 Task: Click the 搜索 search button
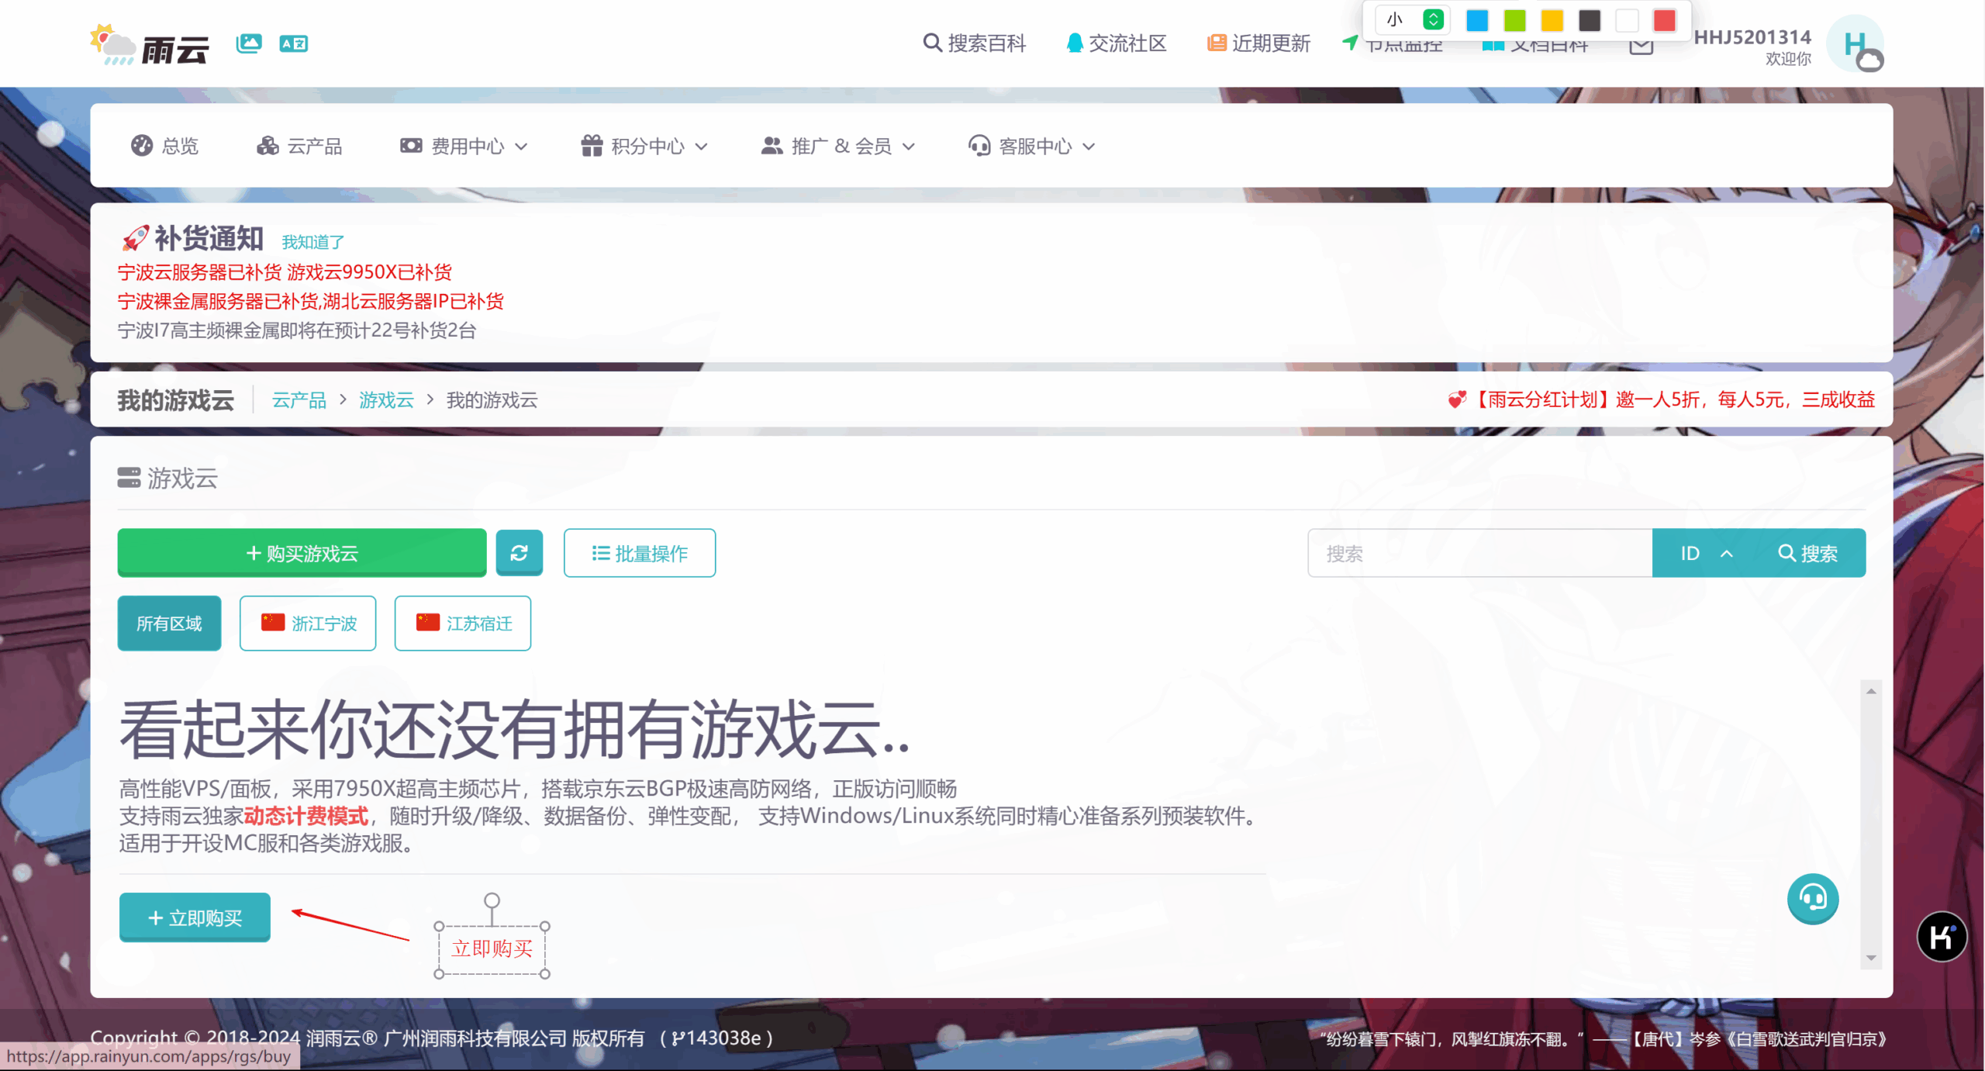pyautogui.click(x=1808, y=553)
